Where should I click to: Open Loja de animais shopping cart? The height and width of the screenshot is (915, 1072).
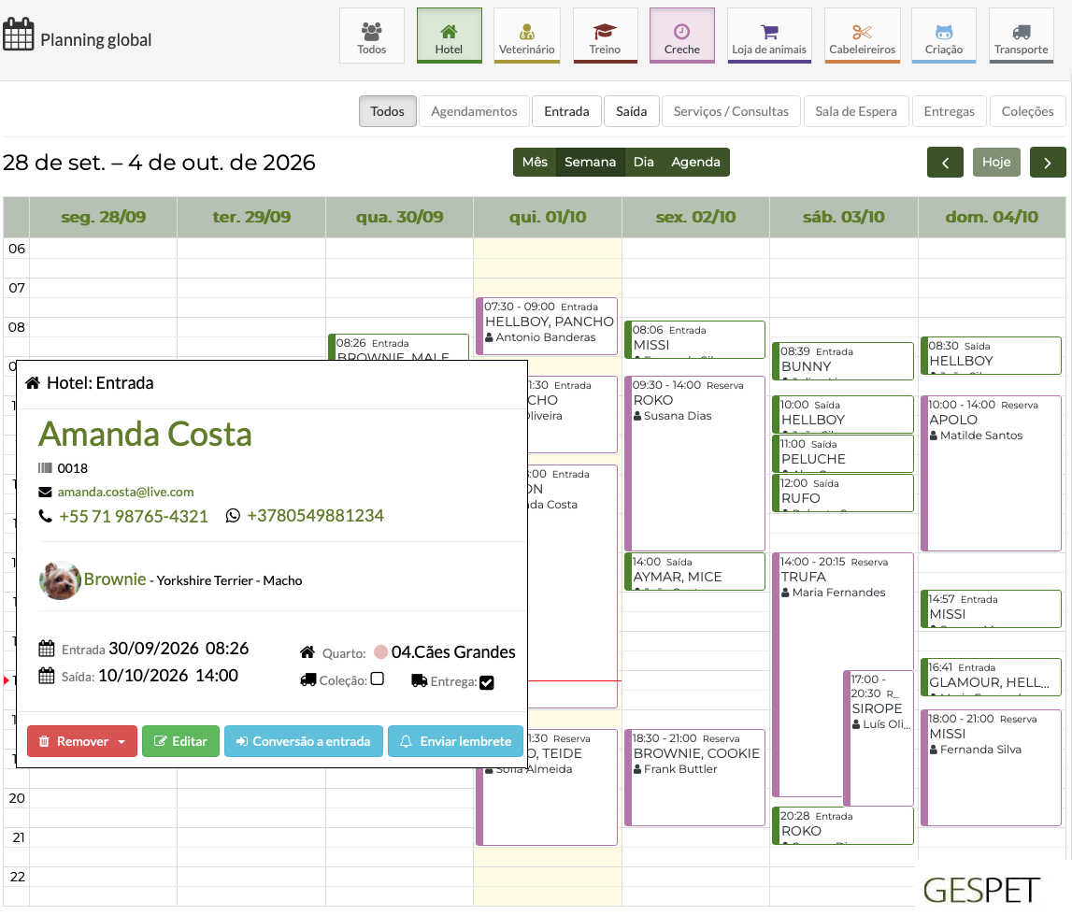pyautogui.click(x=769, y=36)
